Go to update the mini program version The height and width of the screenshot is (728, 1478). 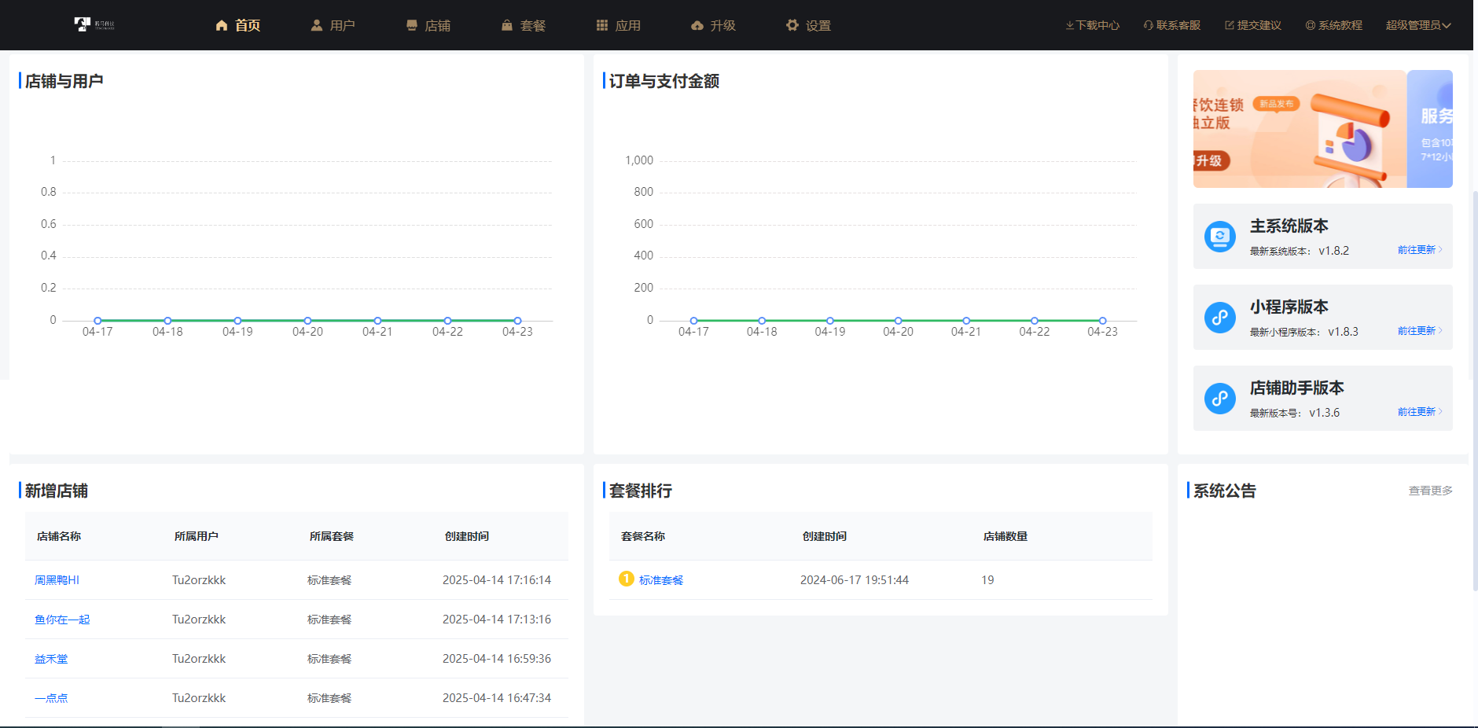1419,331
